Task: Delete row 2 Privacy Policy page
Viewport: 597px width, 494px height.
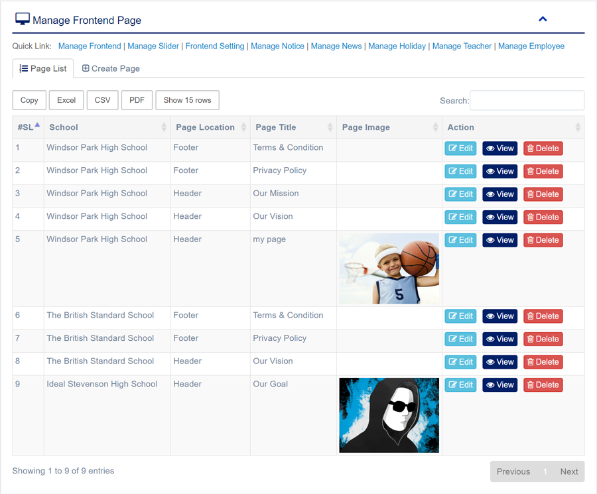Action: click(543, 171)
